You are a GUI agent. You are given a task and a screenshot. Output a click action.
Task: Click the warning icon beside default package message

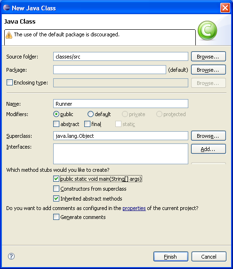pos(9,35)
